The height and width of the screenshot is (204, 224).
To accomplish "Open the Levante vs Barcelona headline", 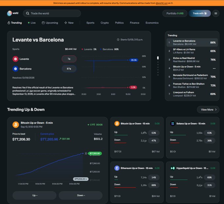I will (x=38, y=40).
